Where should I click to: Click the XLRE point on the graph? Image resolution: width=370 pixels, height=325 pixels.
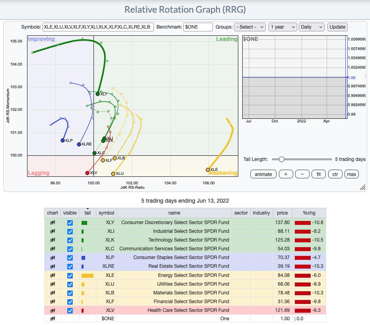[79, 144]
